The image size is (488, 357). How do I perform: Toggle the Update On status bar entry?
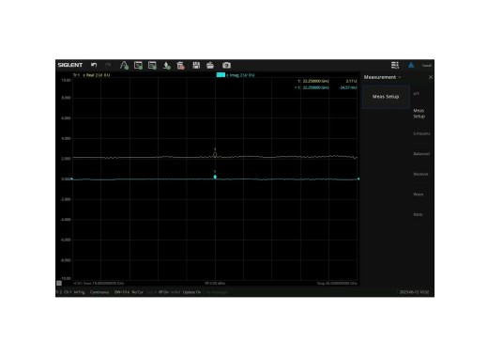(191, 292)
